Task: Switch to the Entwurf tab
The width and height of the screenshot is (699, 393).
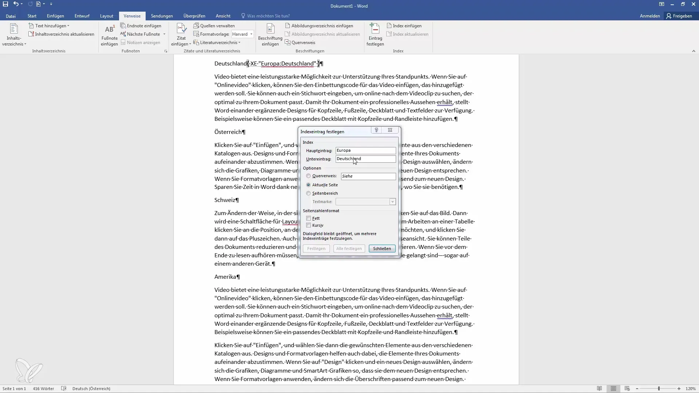Action: click(82, 16)
